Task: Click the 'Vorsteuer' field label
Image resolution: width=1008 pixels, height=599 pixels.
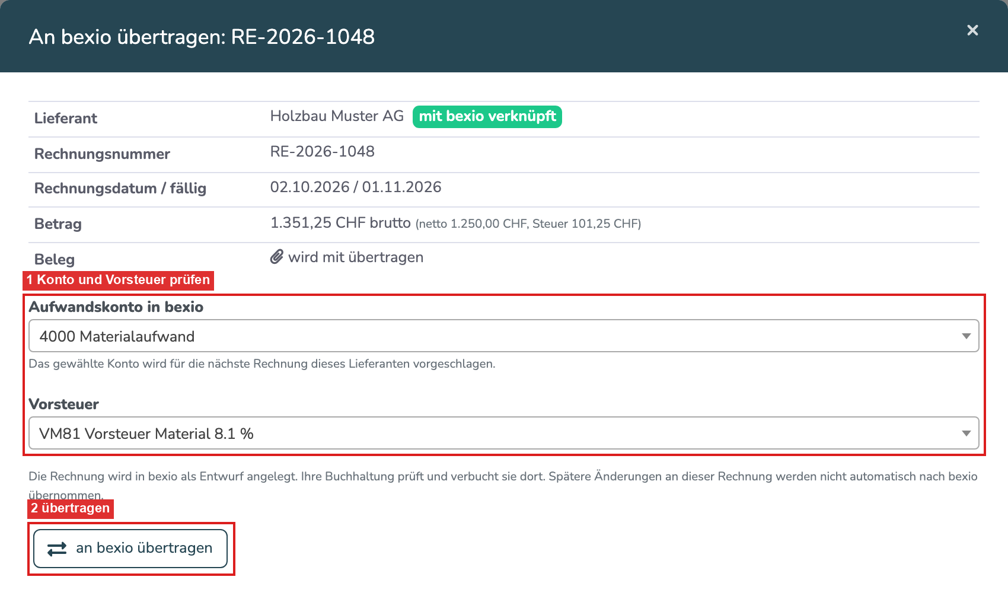Action: 64,404
